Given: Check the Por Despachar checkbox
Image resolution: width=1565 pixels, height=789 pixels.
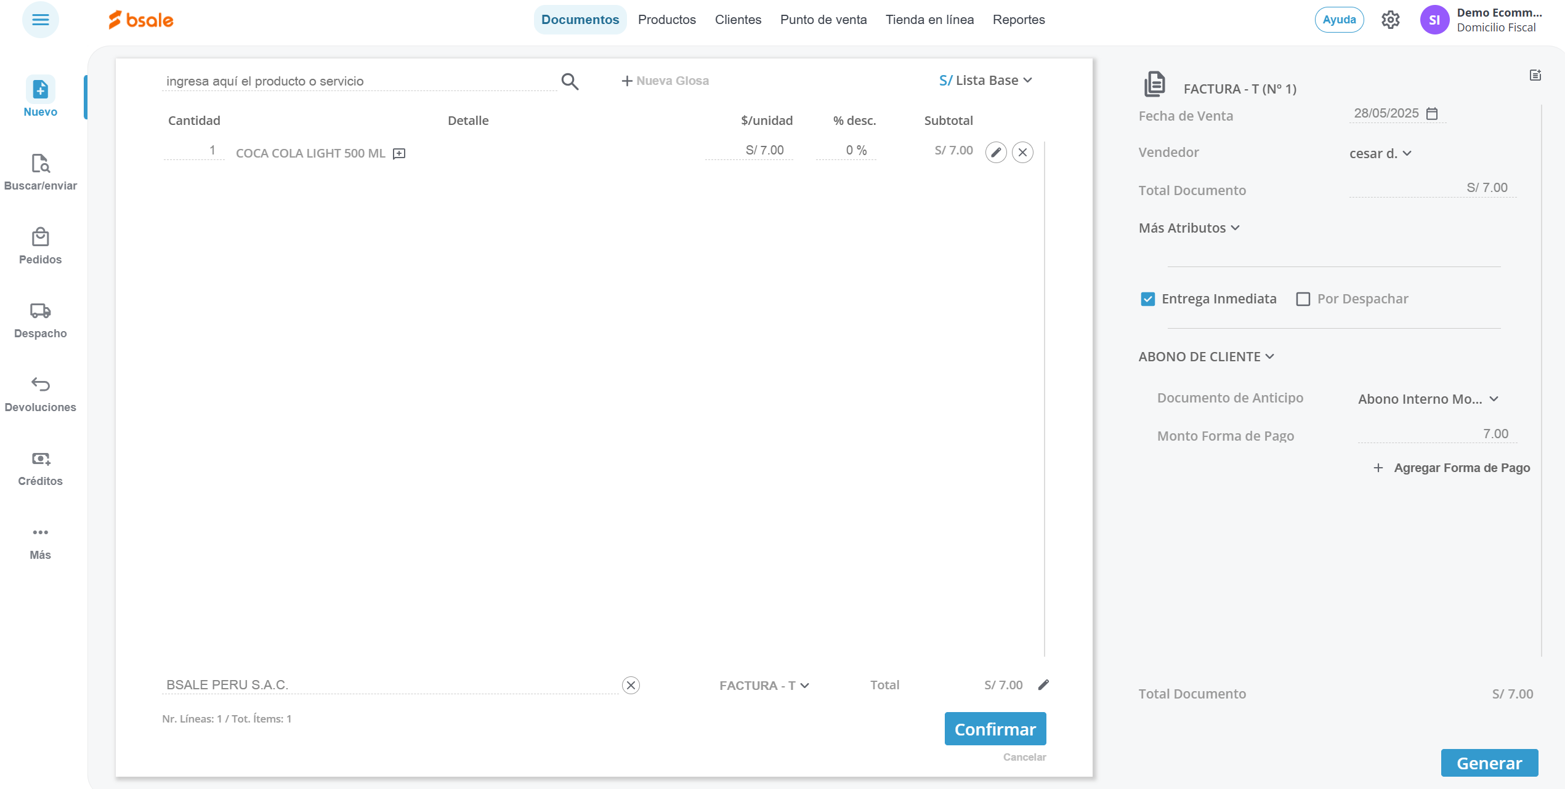Looking at the screenshot, I should 1303,299.
